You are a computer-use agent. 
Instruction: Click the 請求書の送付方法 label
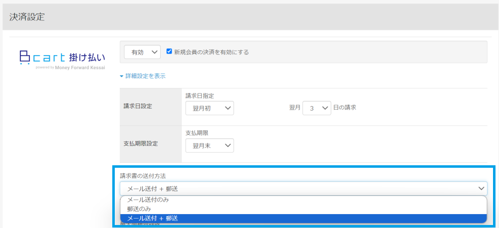143,175
